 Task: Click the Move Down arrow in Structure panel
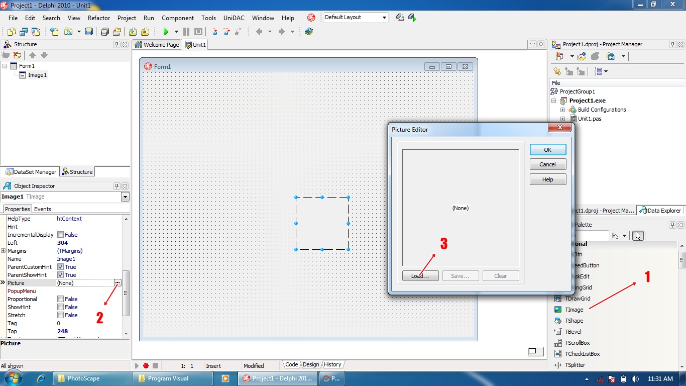click(44, 55)
